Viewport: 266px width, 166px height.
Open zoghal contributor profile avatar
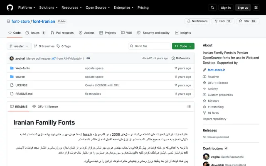[x=206, y=157]
